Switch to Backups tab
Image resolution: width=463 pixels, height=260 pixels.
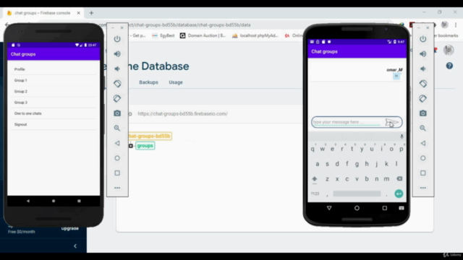point(148,82)
